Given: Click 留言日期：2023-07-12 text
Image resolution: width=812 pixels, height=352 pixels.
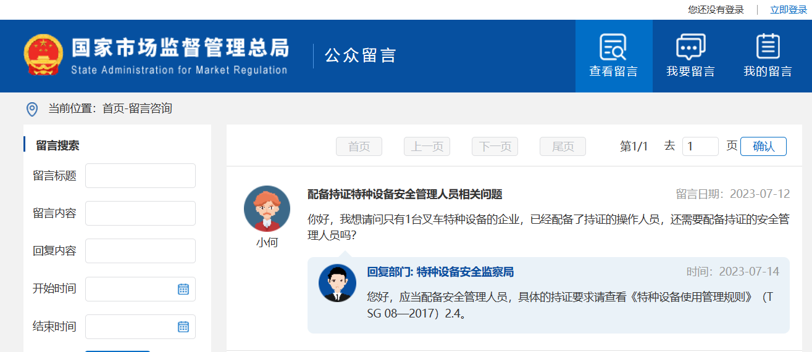Looking at the screenshot, I should pyautogui.click(x=733, y=194).
